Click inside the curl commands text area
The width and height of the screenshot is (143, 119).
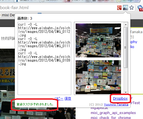(44, 58)
